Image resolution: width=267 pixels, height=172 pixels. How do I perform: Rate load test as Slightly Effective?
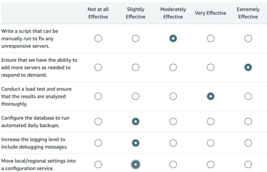point(136,97)
